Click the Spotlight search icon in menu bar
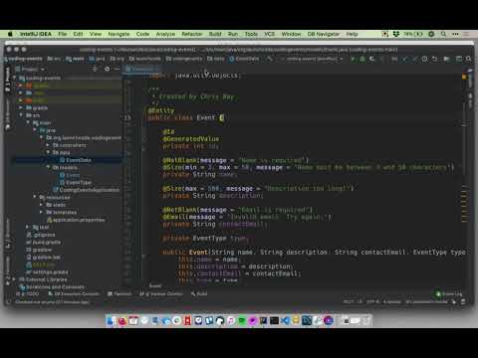The width and height of the screenshot is (478, 358). [443, 34]
